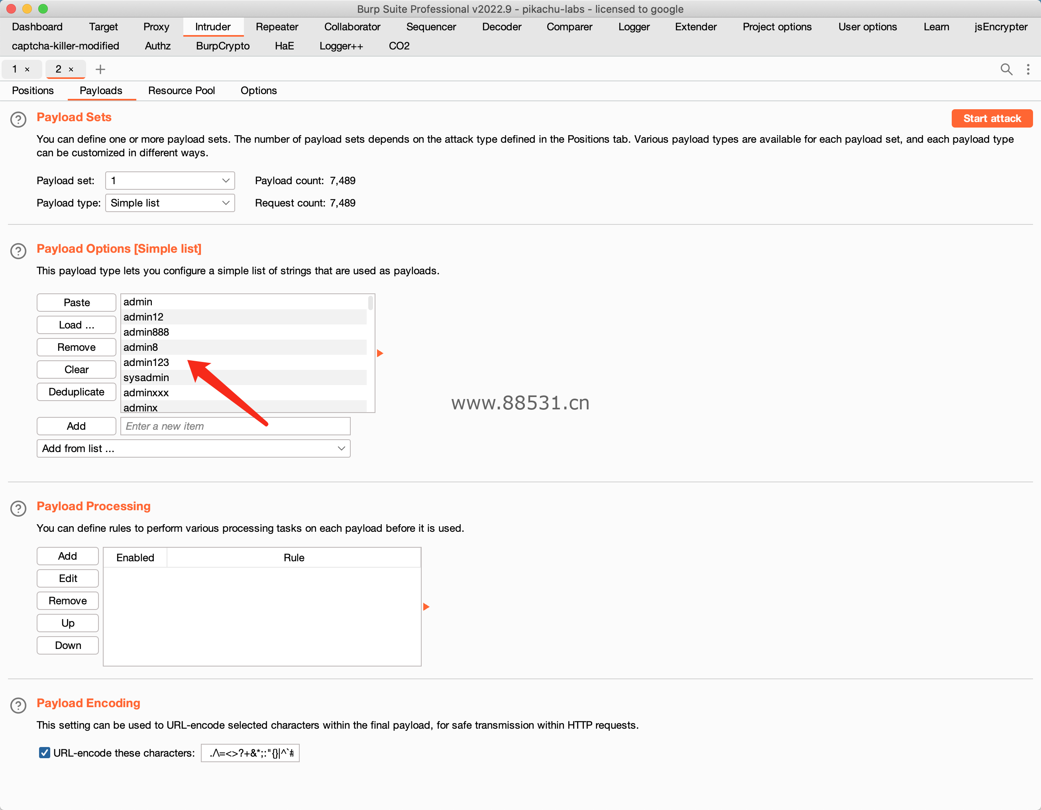Click the Down rule button
Viewport: 1041px width, 810px height.
point(68,646)
